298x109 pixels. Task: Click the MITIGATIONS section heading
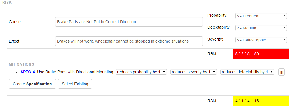pyautogui.click(x=22, y=64)
